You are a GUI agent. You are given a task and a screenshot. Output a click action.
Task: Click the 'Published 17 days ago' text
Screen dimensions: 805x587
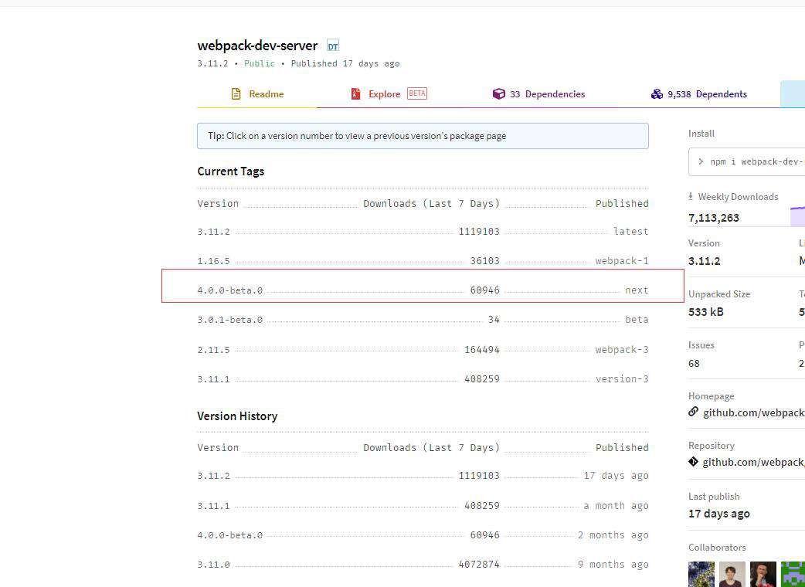click(x=345, y=63)
